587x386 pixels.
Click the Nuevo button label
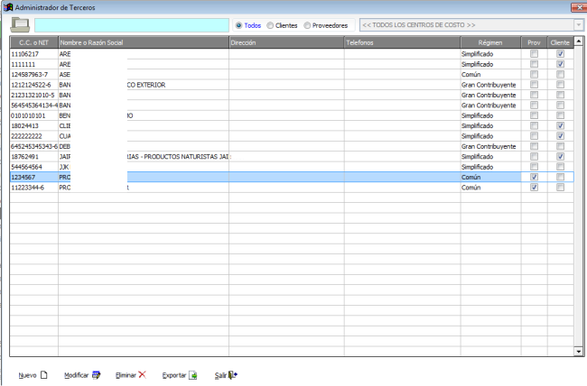click(x=27, y=375)
